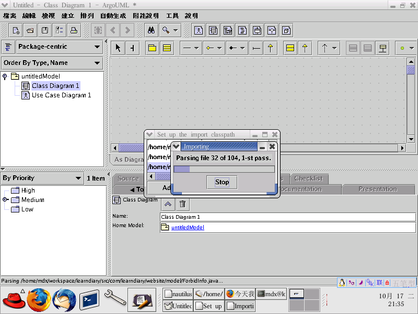Open the By Priority combo box
This screenshot has width=418, height=314.
point(42,178)
